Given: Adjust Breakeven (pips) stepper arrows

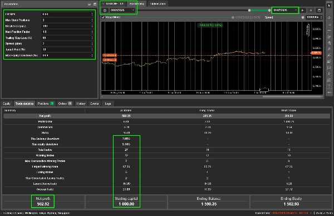Looking at the screenshot, I should point(92,26).
